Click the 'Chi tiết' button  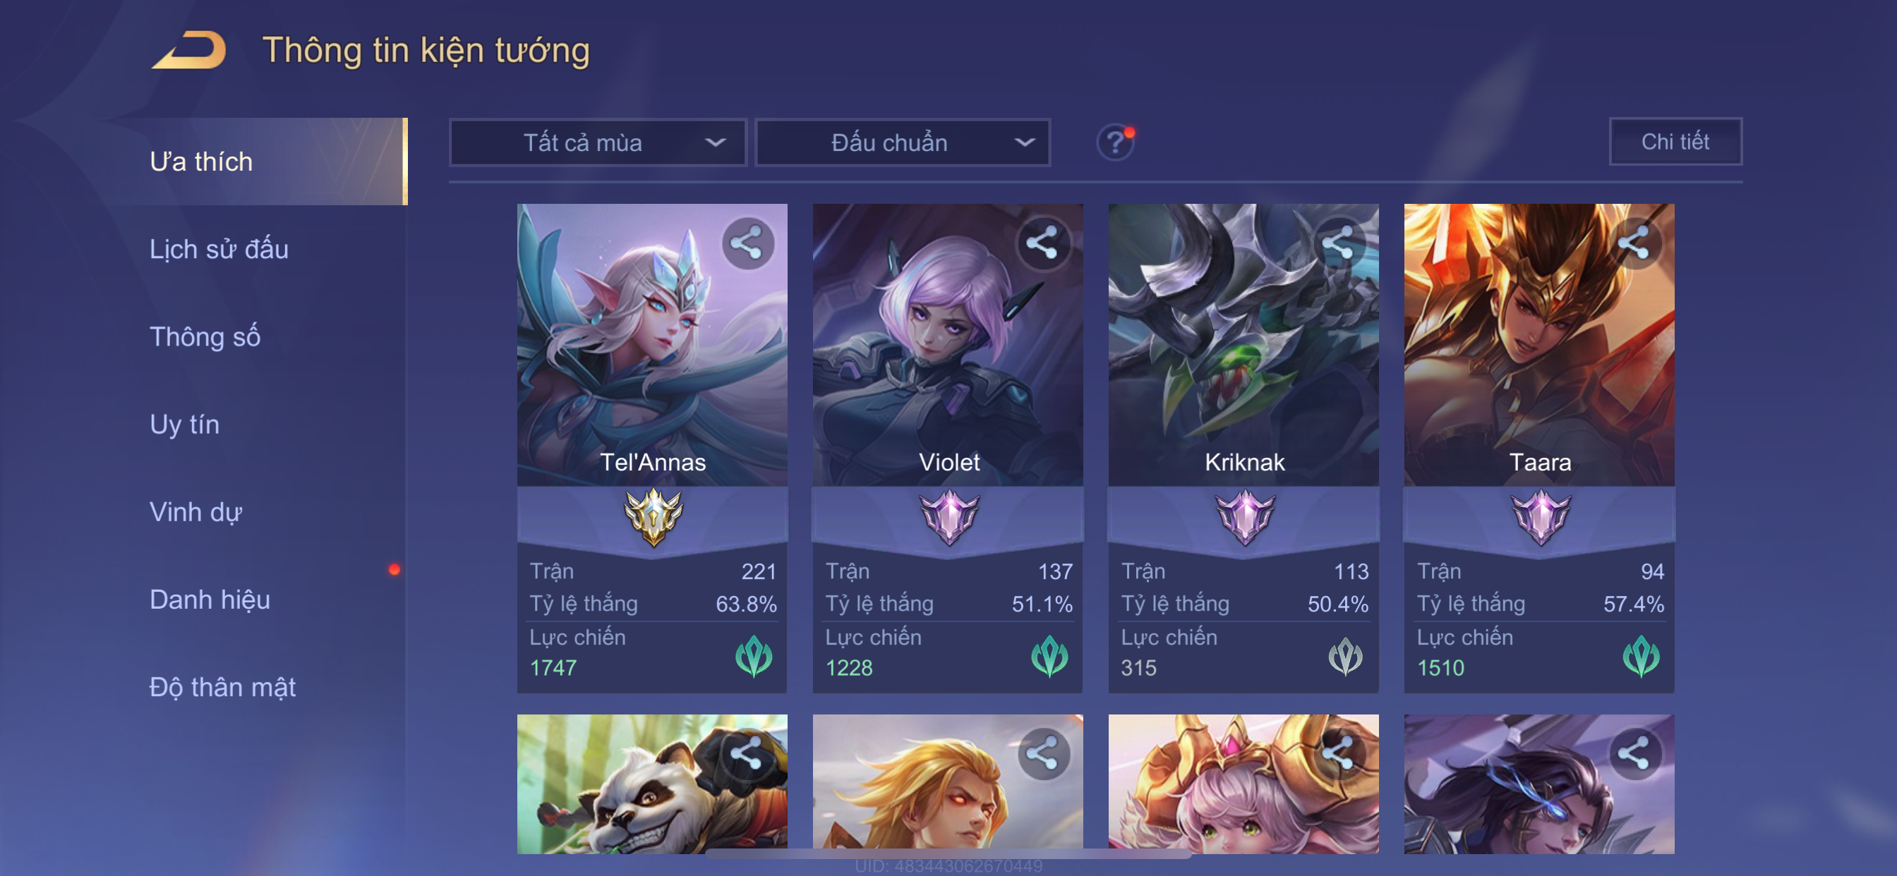pyautogui.click(x=1675, y=141)
